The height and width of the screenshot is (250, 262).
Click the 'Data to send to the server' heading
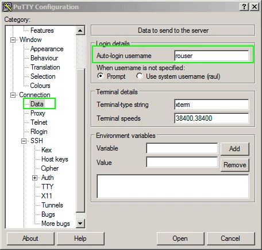[x=173, y=30]
